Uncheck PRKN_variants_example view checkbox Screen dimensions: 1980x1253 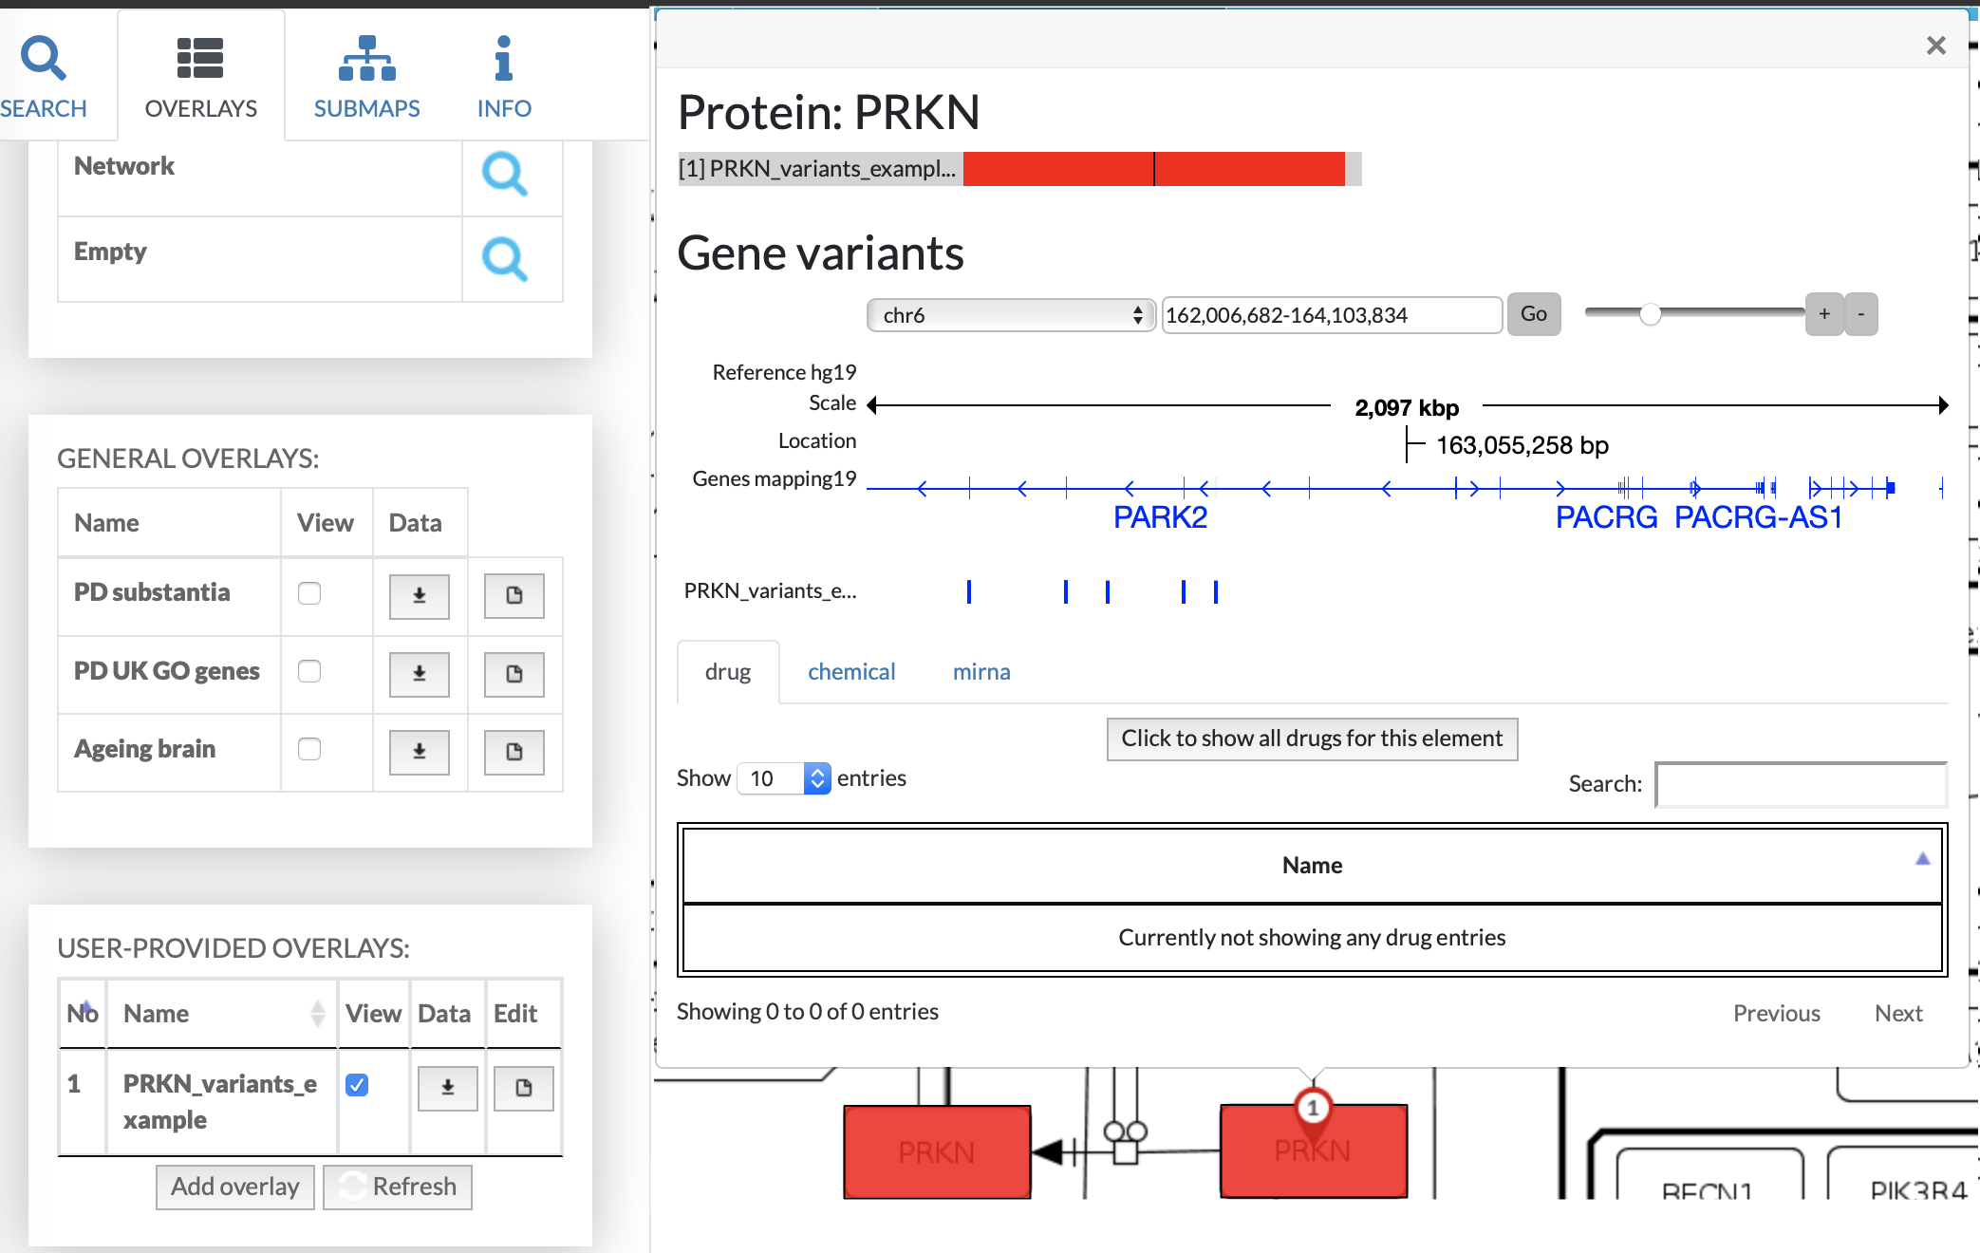[x=357, y=1085]
